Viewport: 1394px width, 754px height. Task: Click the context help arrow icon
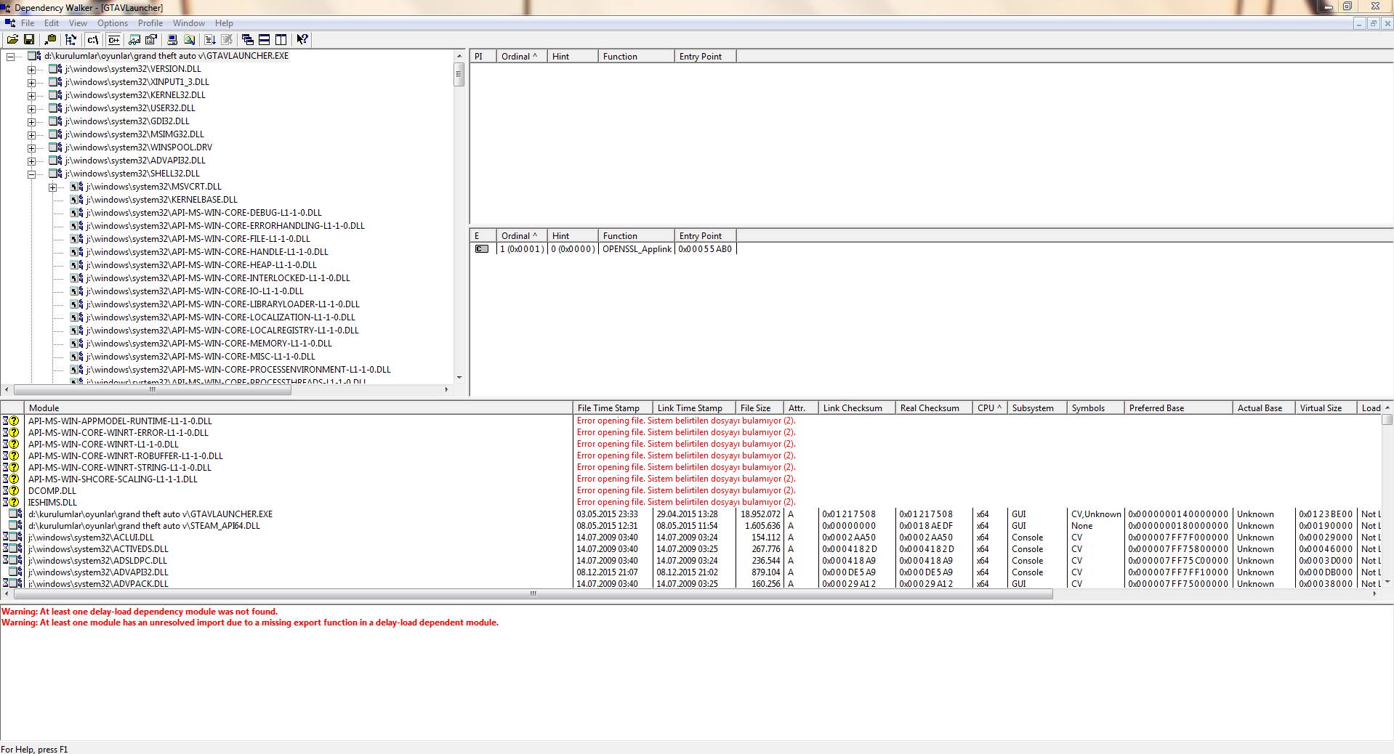(x=302, y=40)
